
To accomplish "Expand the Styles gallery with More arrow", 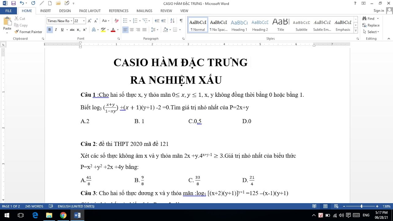I will [x=356, y=30].
